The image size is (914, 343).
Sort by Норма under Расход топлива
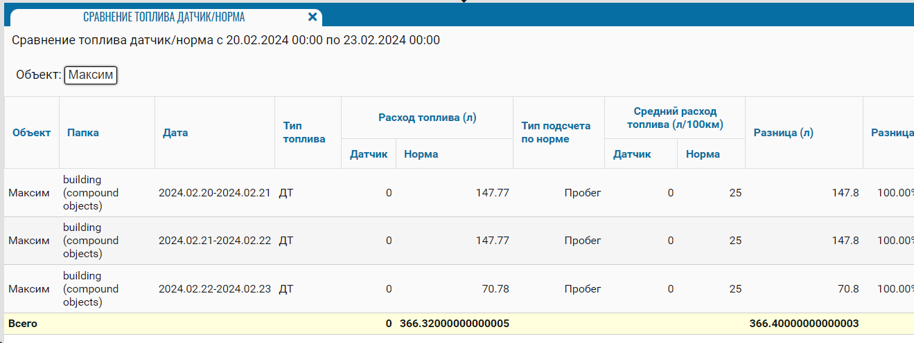421,154
